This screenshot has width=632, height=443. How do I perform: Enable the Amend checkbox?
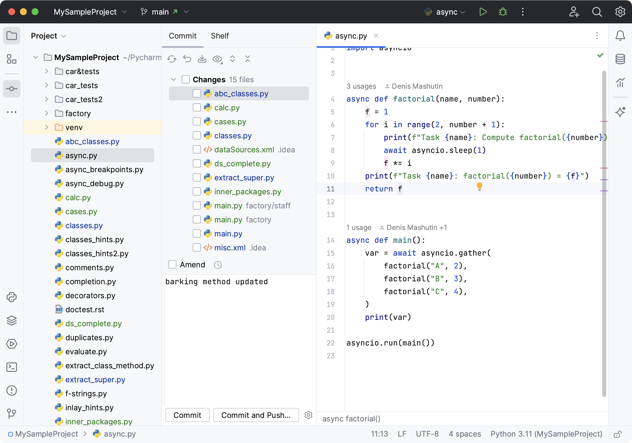(x=172, y=265)
